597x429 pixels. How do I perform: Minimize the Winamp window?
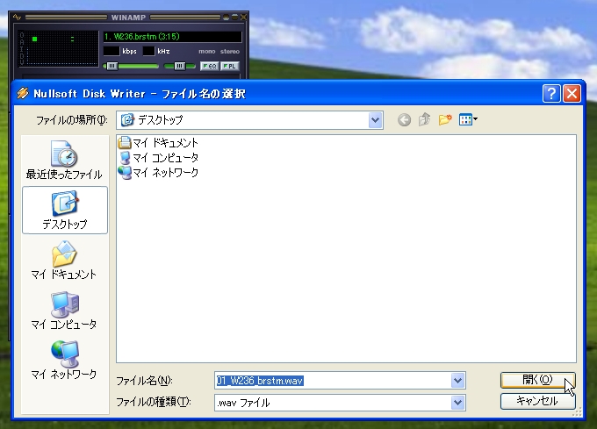227,18
